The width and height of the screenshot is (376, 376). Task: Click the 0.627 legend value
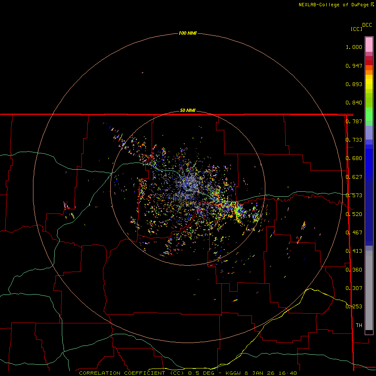[x=354, y=177]
